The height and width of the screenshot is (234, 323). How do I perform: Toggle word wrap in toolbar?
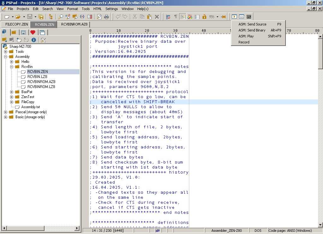[168, 17]
